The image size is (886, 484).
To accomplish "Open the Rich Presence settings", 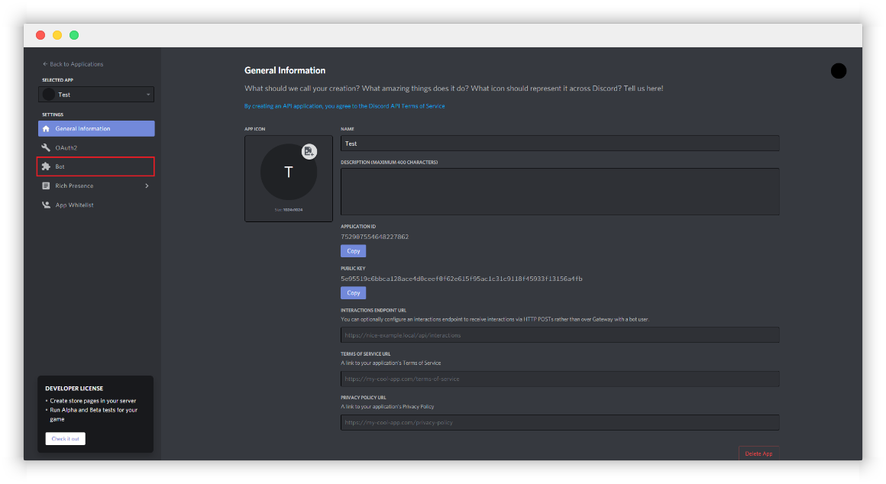I will click(x=96, y=186).
